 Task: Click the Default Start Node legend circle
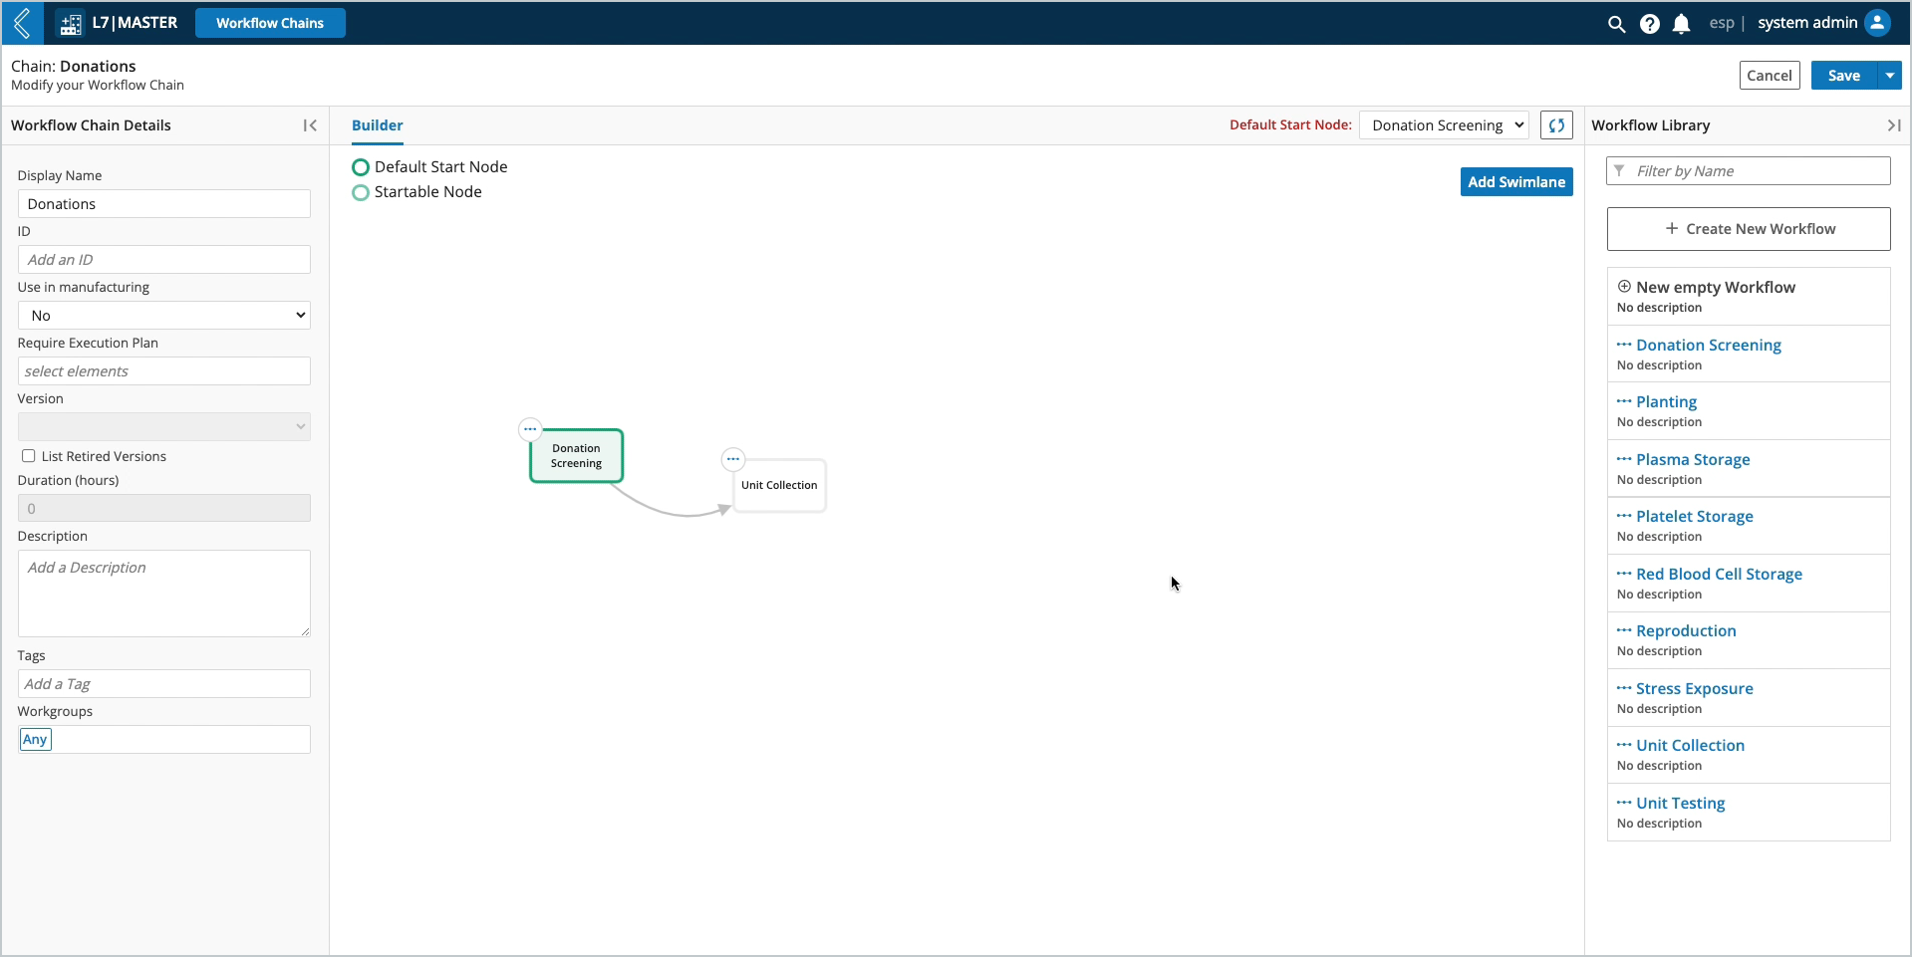coord(361,167)
